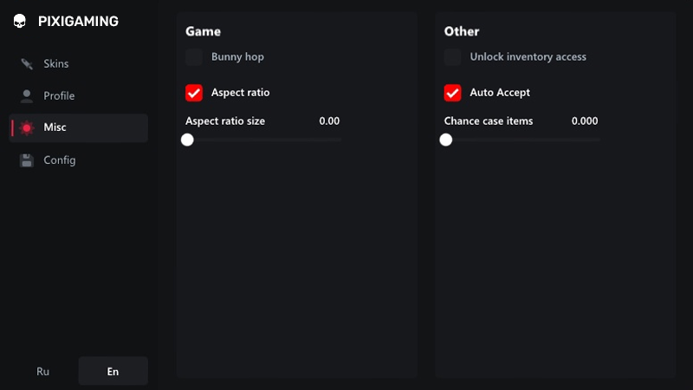Click the Chance case items slider handle
This screenshot has height=390, width=693.
pos(446,140)
